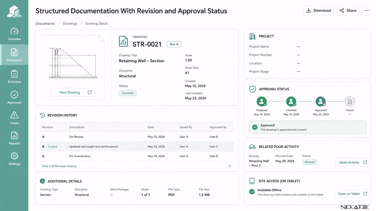
Task: Click 'User C' in Approved By column
Action: tap(214, 146)
